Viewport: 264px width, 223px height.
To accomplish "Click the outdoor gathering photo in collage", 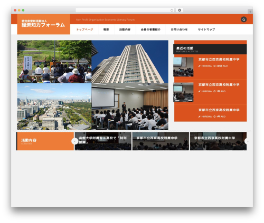I will [54, 62].
